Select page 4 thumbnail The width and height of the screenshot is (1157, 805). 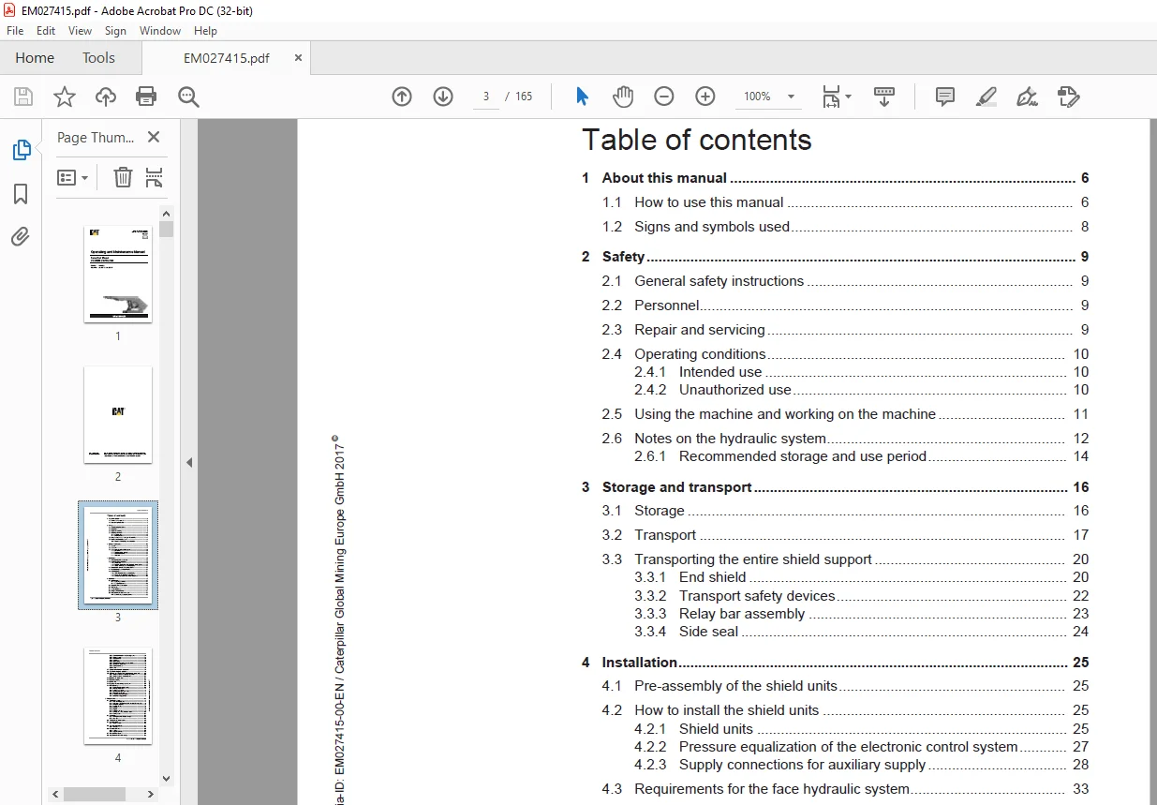point(118,695)
